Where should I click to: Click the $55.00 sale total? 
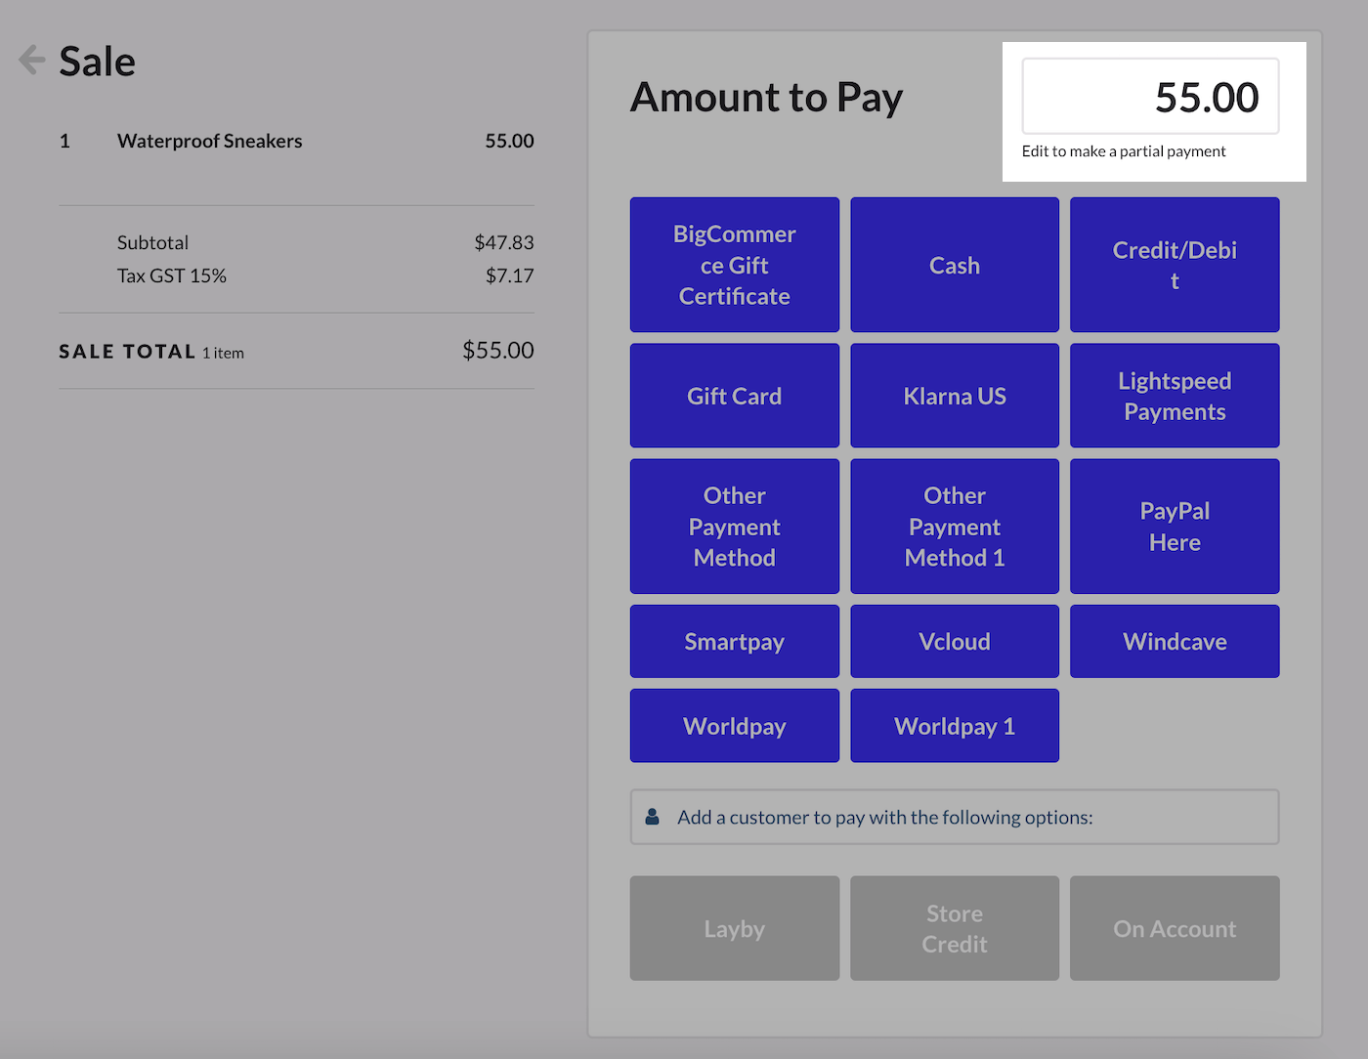498,350
